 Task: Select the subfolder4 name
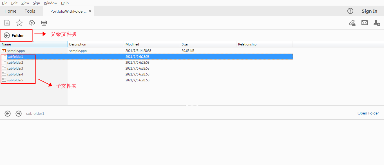click(x=15, y=74)
